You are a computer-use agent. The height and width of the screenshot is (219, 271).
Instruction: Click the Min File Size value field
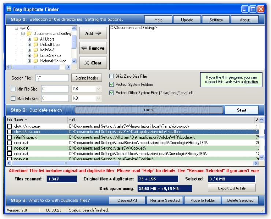55,89
